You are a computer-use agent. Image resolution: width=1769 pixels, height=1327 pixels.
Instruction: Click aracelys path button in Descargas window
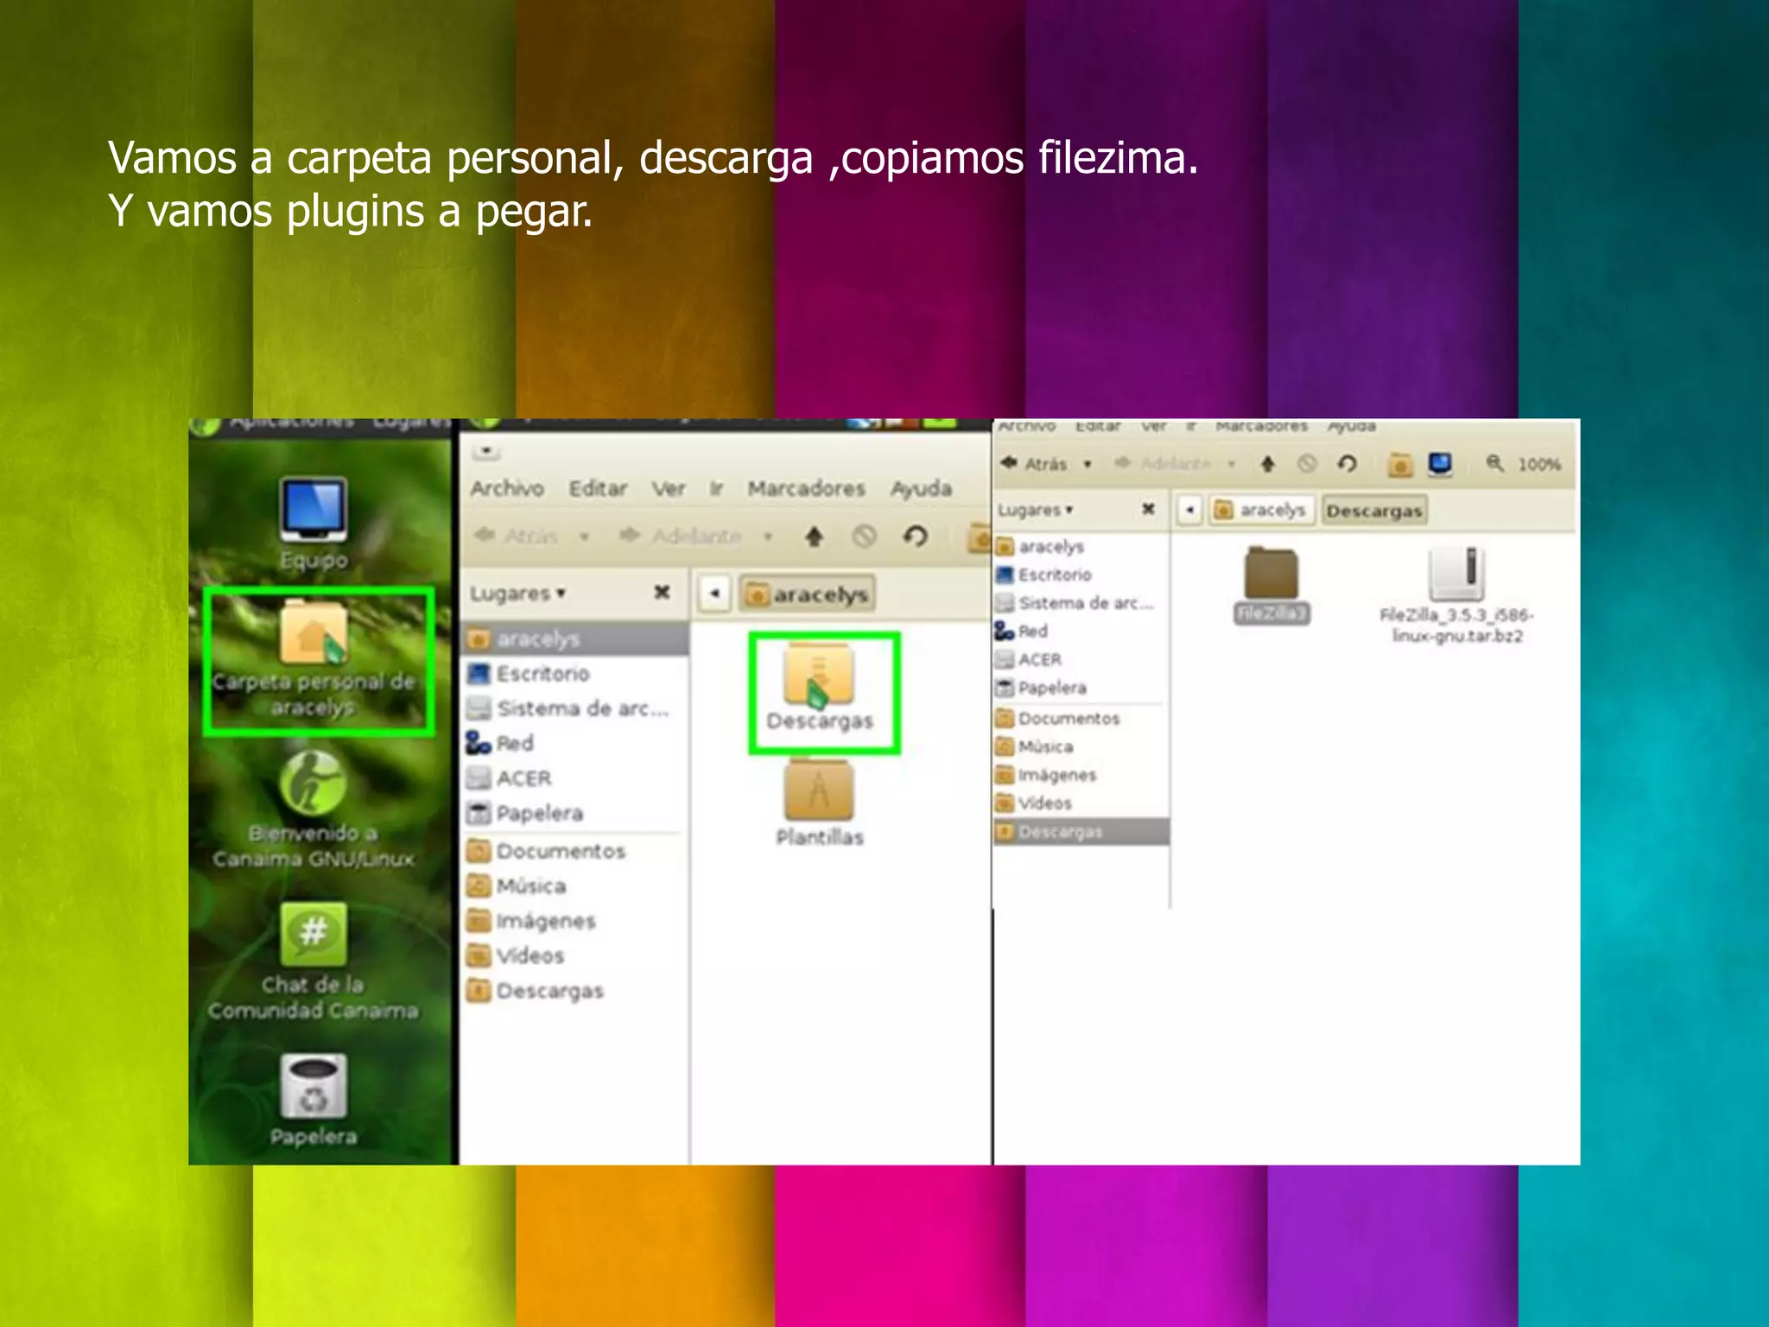(1262, 511)
